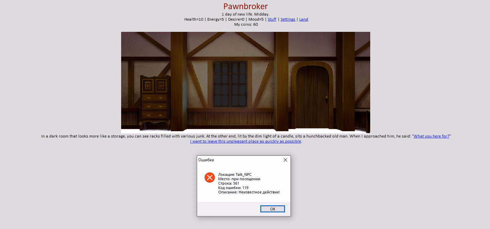This screenshot has height=229, width=490.
Task: Click the "1 day of new life. Midday." text
Action: (x=245, y=14)
